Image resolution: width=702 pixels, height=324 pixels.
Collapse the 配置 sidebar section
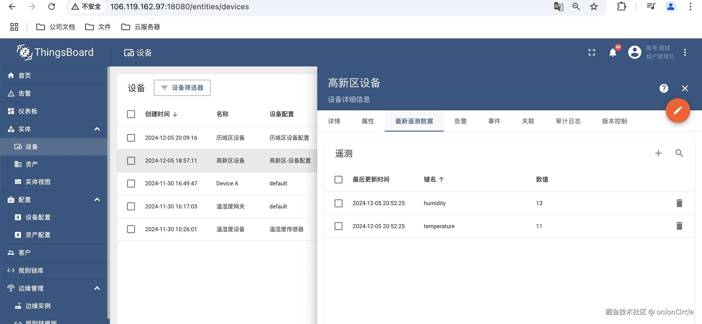click(x=97, y=200)
